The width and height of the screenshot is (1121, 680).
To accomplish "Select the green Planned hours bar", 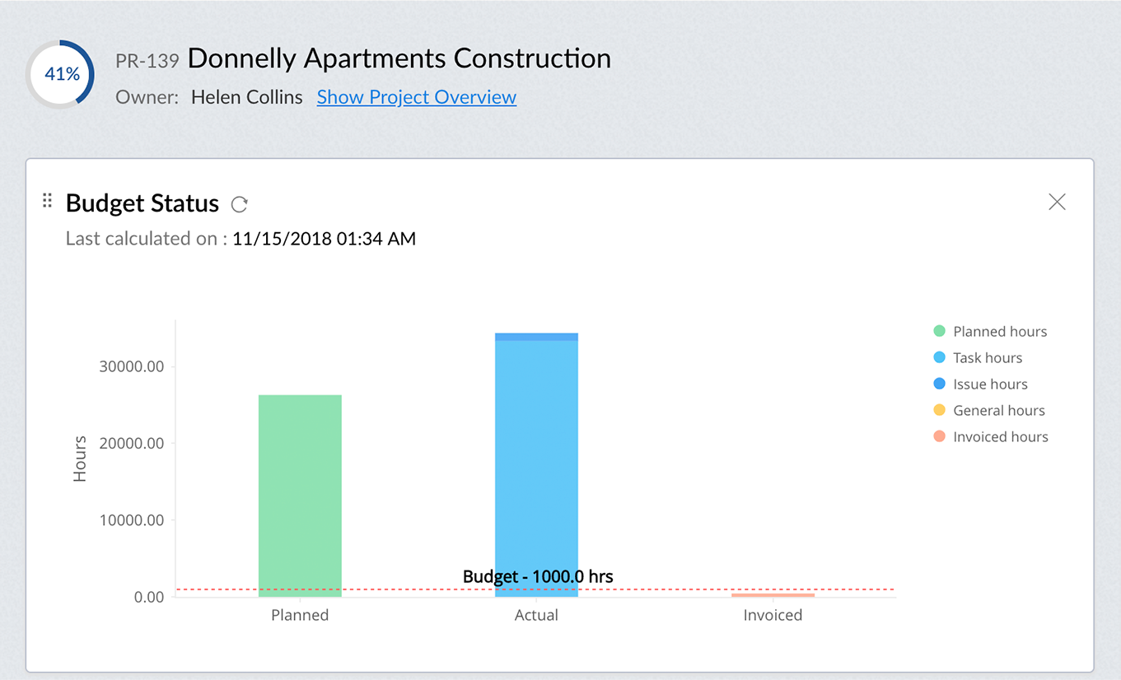I will [x=300, y=496].
